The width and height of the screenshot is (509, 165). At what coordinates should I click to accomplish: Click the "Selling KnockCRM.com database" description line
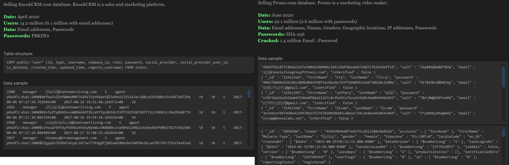coord(84,5)
